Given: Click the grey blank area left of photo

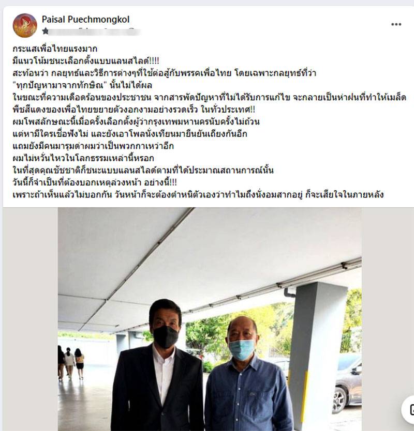Looking at the screenshot, I should click(x=31, y=319).
